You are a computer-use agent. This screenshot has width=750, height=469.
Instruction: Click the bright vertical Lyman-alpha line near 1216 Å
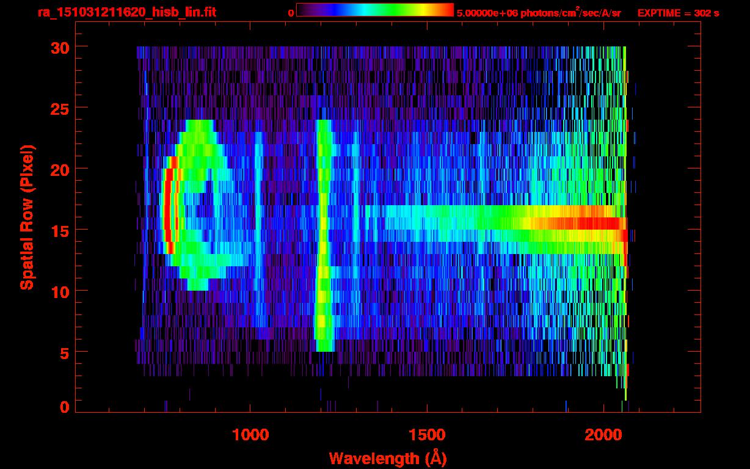pos(322,236)
